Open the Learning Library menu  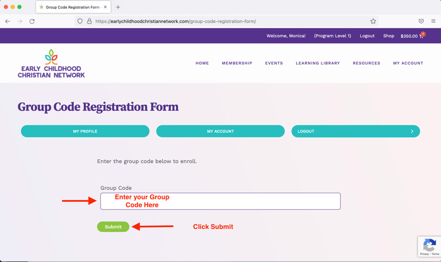point(318,63)
